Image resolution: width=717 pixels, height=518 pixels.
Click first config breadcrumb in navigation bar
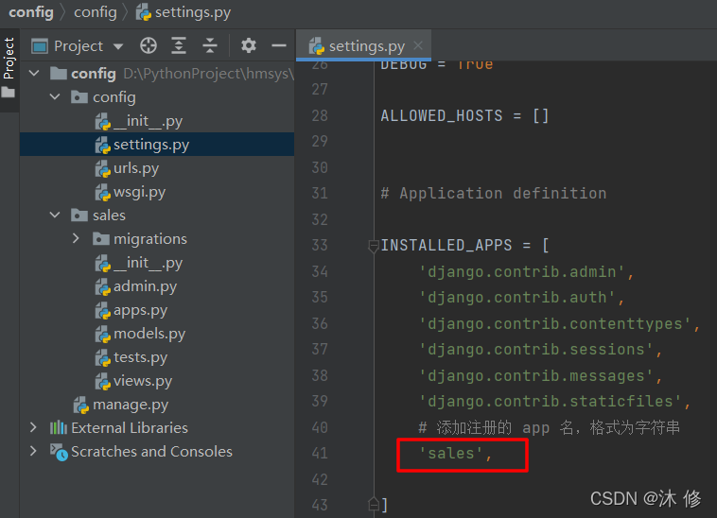coord(31,12)
